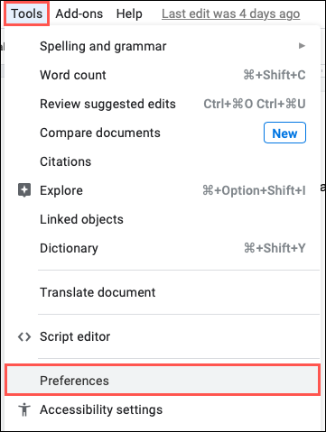Select Spelling and grammar
The height and width of the screenshot is (432, 326).
[x=163, y=46]
